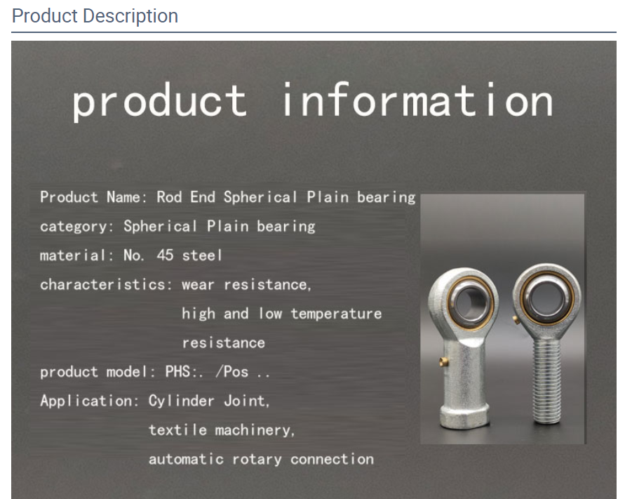Click 'category: Spherical Plain bearing' line
Image resolution: width=625 pixels, height=499 pixels.
pyautogui.click(x=177, y=227)
